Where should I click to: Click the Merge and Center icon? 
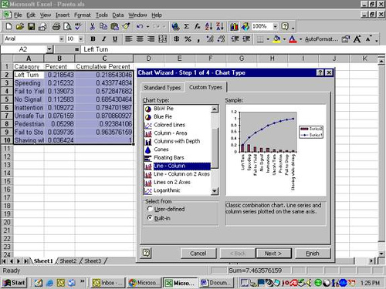point(162,39)
